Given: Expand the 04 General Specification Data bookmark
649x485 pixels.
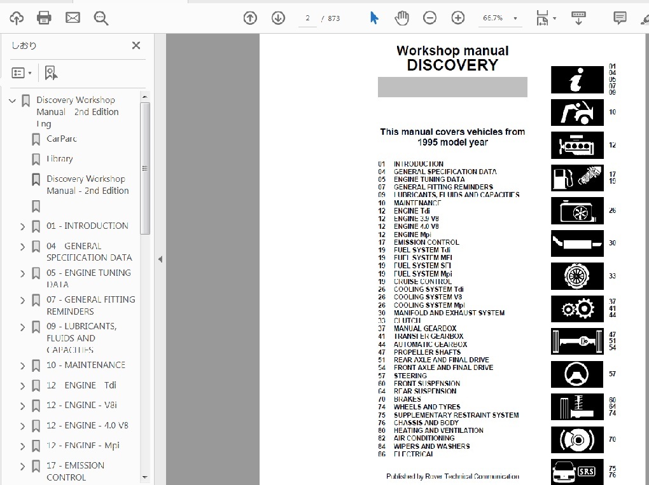Looking at the screenshot, I should 23,247.
